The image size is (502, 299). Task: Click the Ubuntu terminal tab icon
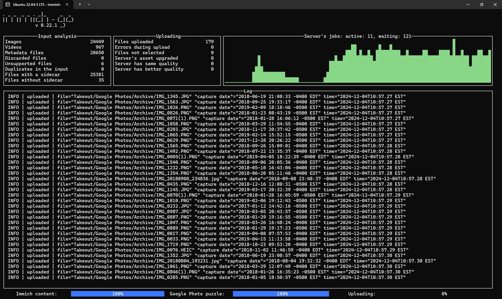click(8, 4)
